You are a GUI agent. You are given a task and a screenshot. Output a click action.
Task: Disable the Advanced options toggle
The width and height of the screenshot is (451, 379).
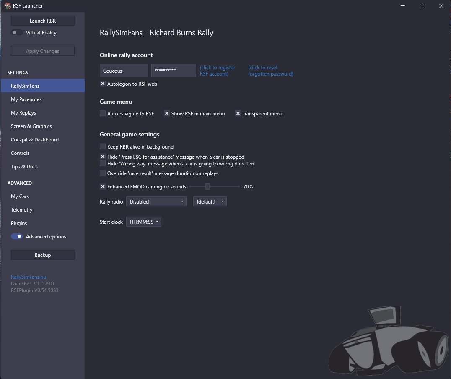17,237
